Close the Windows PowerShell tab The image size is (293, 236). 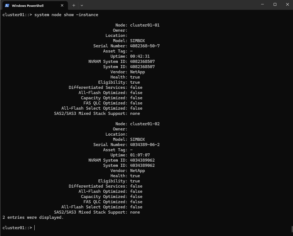(62, 5)
